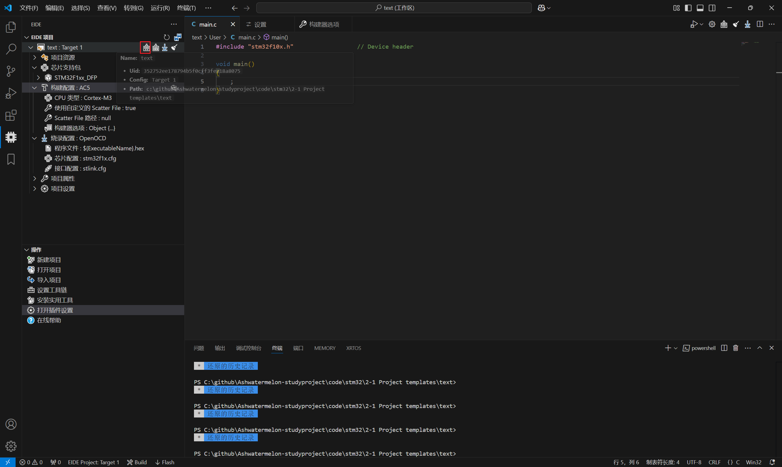Click the download-to-device icon in the project row
782x467 pixels.
click(165, 47)
